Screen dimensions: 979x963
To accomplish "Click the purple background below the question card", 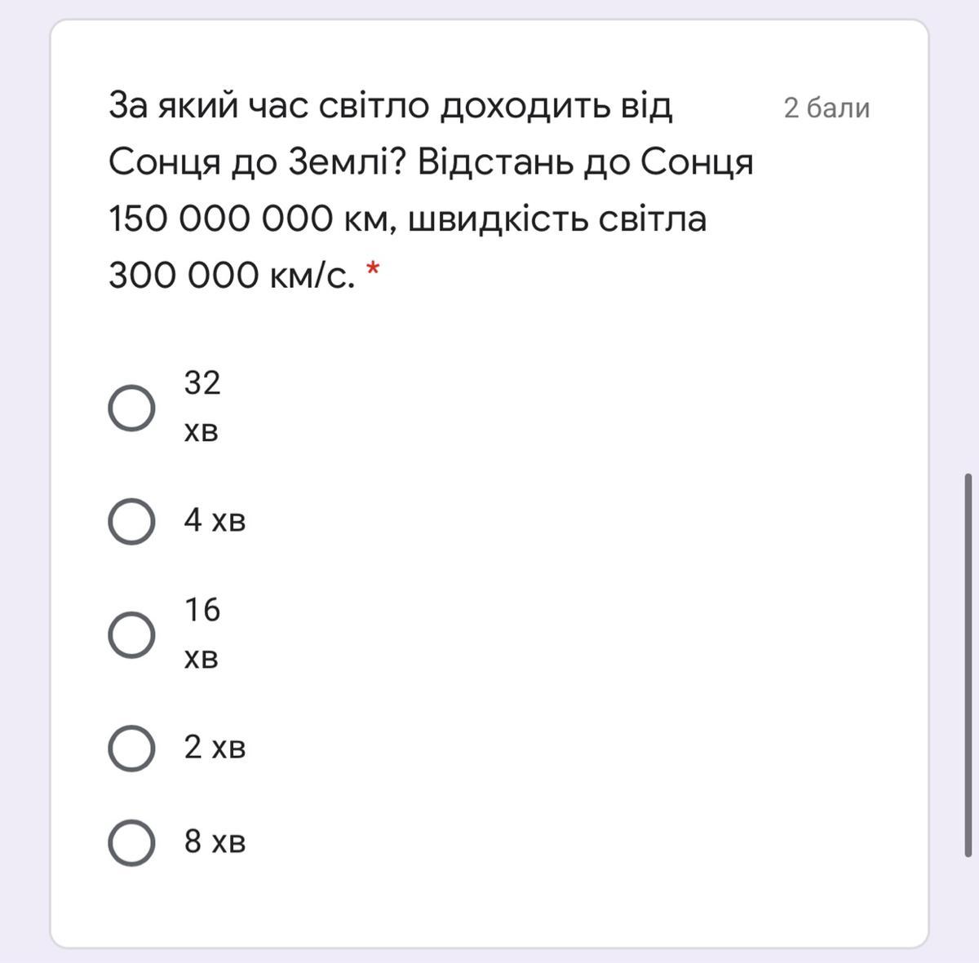I will click(489, 956).
